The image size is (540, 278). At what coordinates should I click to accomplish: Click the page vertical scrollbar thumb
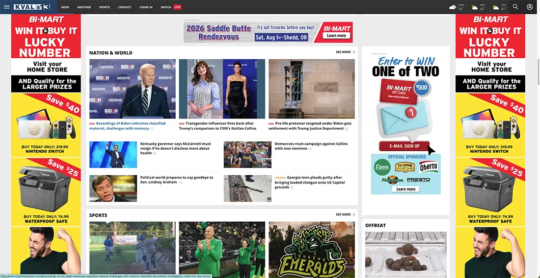(538, 72)
